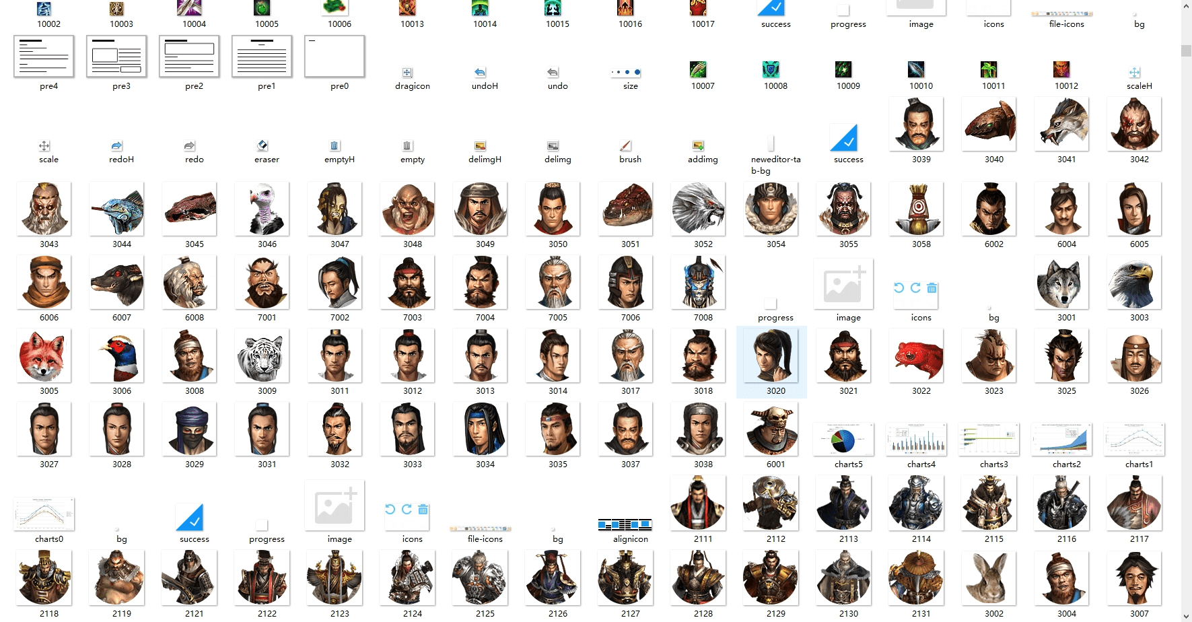Click the file name "2124"

click(413, 614)
